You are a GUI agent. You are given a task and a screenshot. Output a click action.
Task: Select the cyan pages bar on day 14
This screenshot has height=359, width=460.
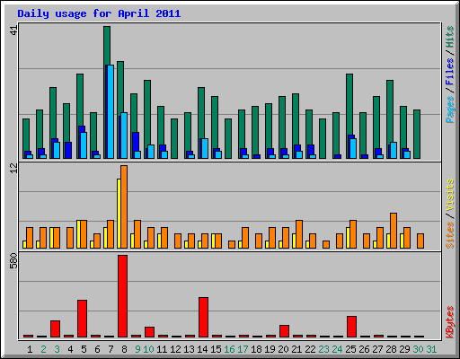[x=205, y=148]
